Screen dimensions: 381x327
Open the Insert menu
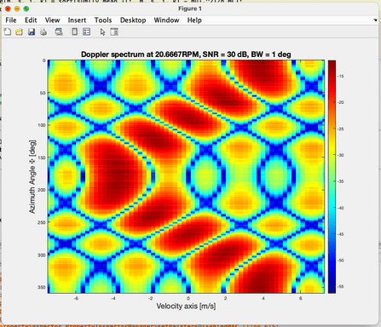pos(77,20)
